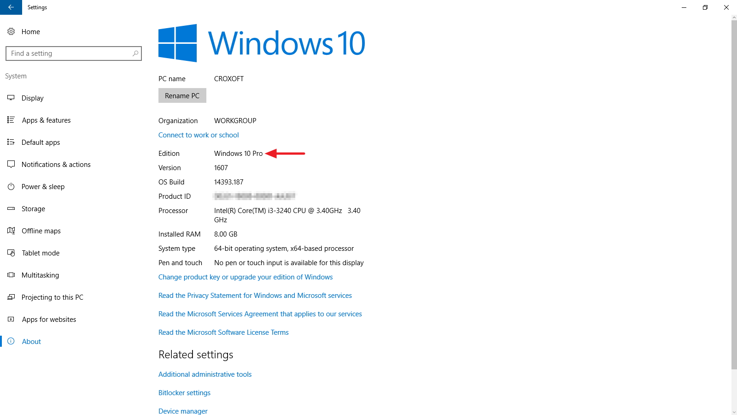The height and width of the screenshot is (415, 737).
Task: Read the Privacy Statement link
Action: tap(255, 296)
